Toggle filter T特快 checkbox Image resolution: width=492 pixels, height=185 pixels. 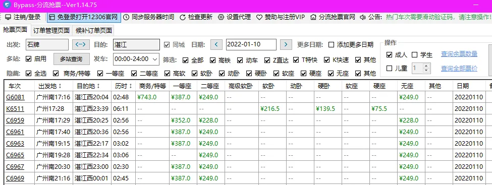coord(296,60)
